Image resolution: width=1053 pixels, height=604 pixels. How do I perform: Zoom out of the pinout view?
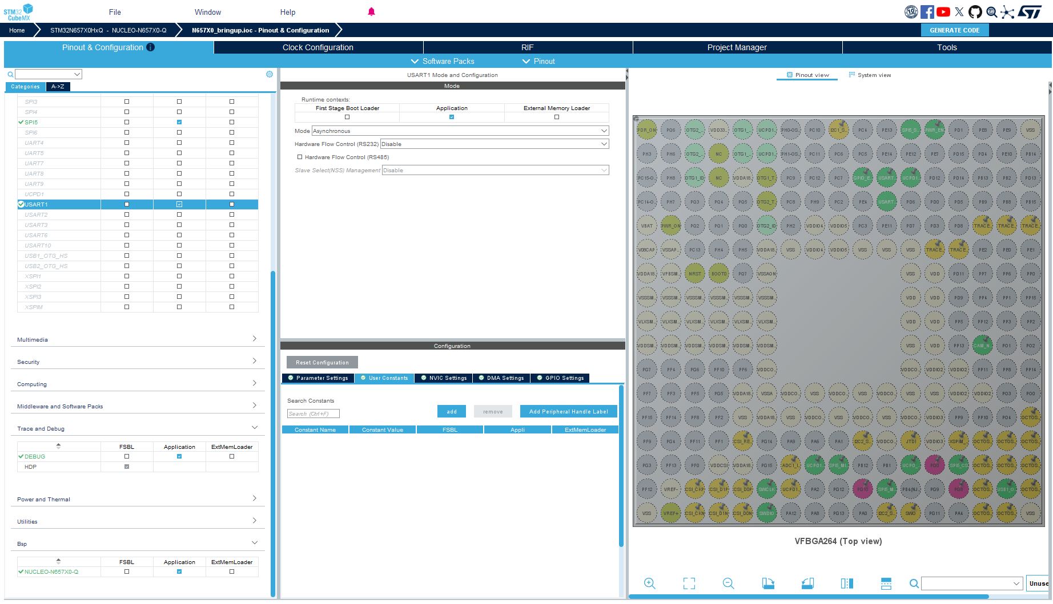point(728,583)
